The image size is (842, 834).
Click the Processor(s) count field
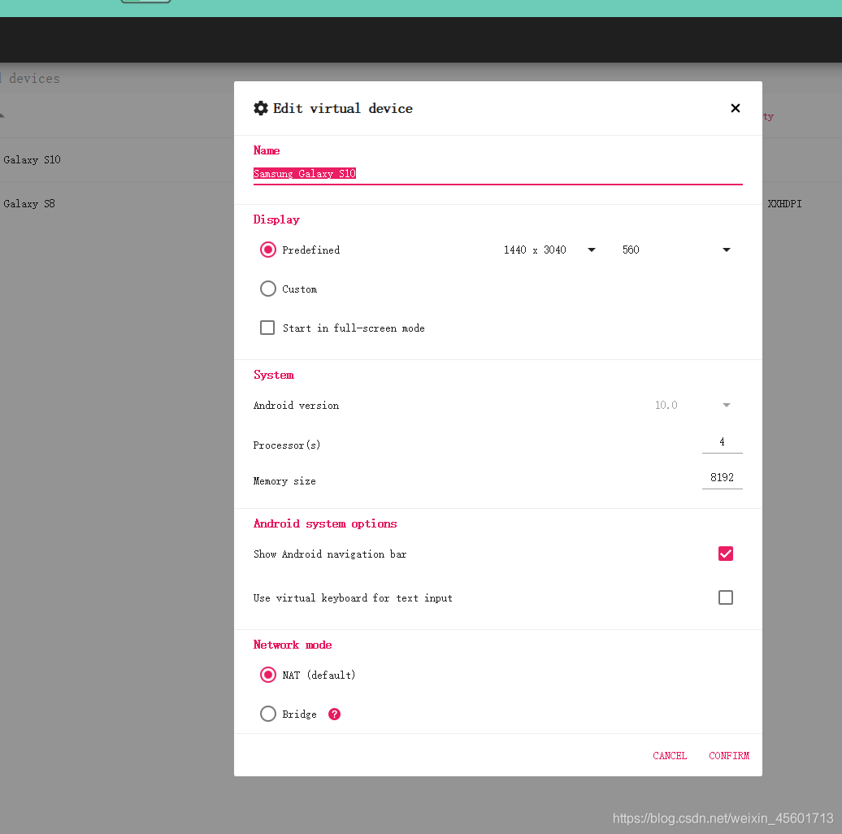click(723, 442)
